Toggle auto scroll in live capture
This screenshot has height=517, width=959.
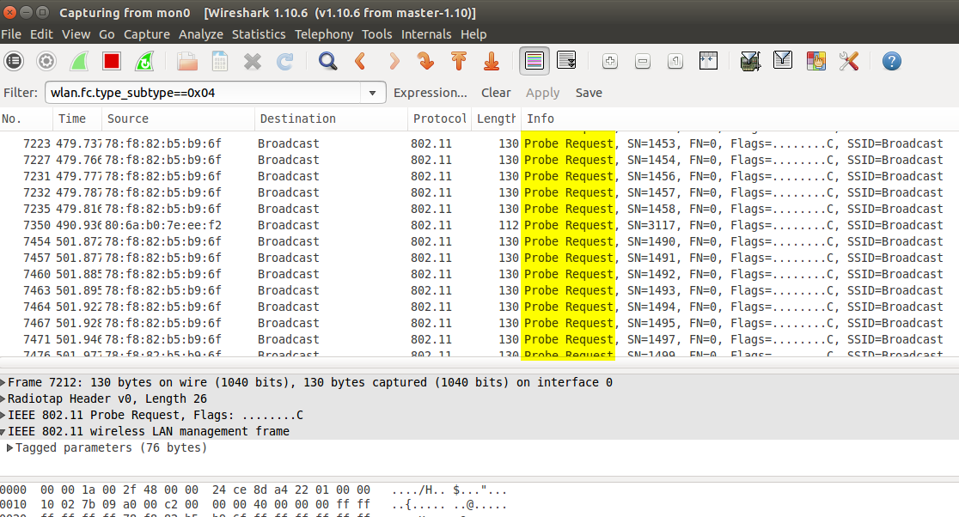point(566,61)
